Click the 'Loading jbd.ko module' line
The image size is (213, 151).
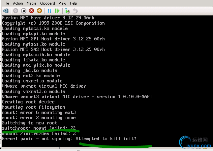point(29,71)
